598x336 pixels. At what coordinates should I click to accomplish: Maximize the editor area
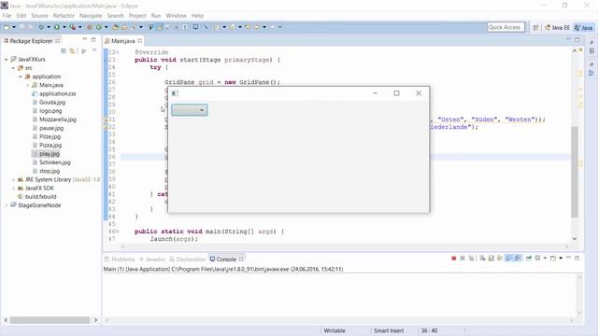[x=577, y=39]
